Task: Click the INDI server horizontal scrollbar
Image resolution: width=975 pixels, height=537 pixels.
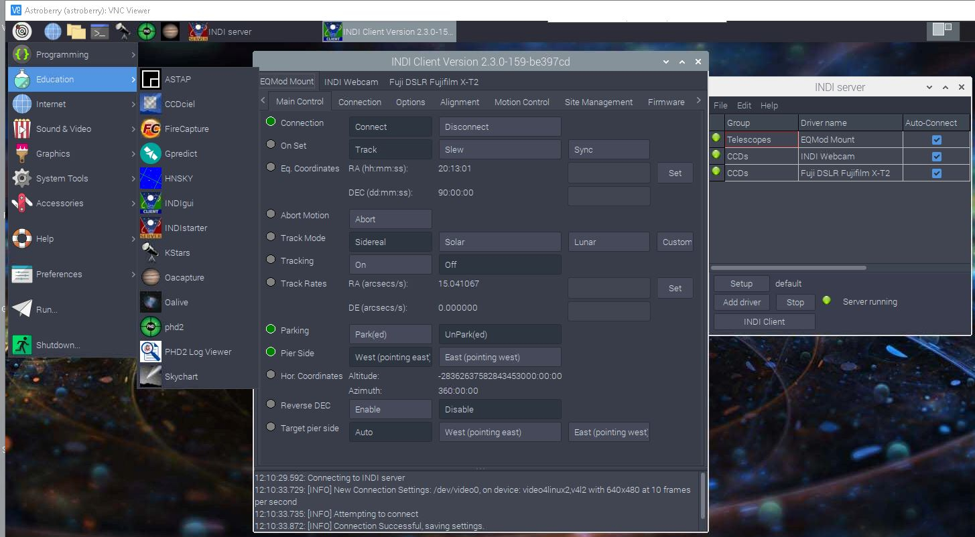Action: (789, 268)
